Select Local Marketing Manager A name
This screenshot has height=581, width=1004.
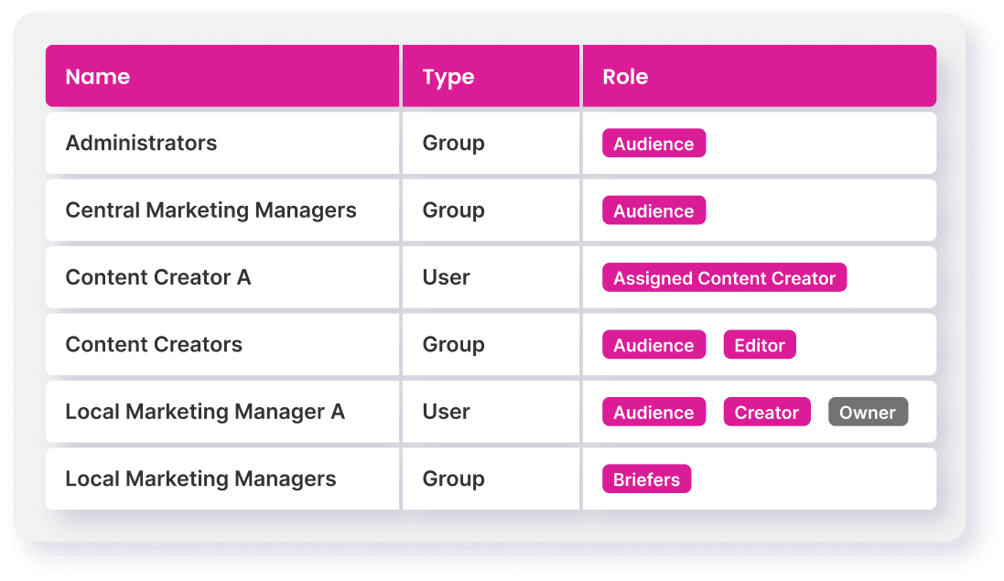(205, 412)
